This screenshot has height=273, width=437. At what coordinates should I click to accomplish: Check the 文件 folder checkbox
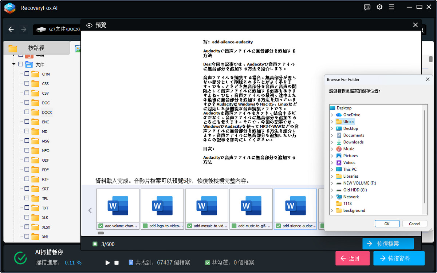(21, 64)
